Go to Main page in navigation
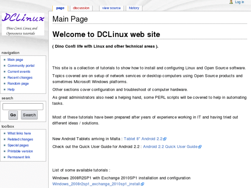Viewport: 251px width, 188px height. 16,60
